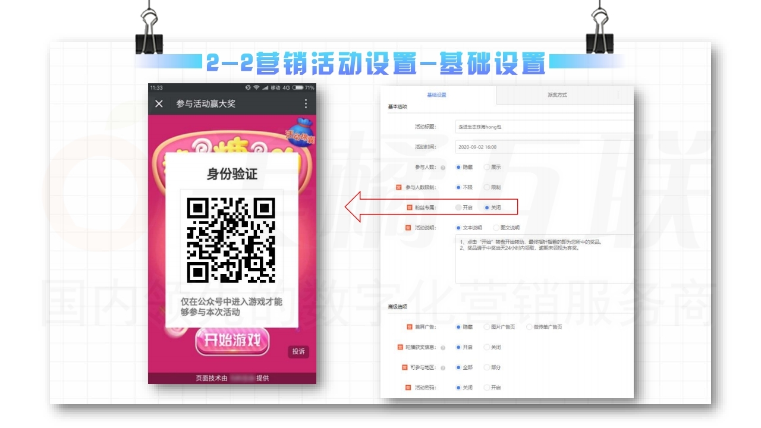The width and height of the screenshot is (761, 428).
Task: Click help icon next to 轮播获奖信息
Action: pyautogui.click(x=443, y=348)
